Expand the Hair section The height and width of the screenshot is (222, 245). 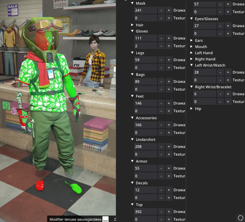(132, 25)
